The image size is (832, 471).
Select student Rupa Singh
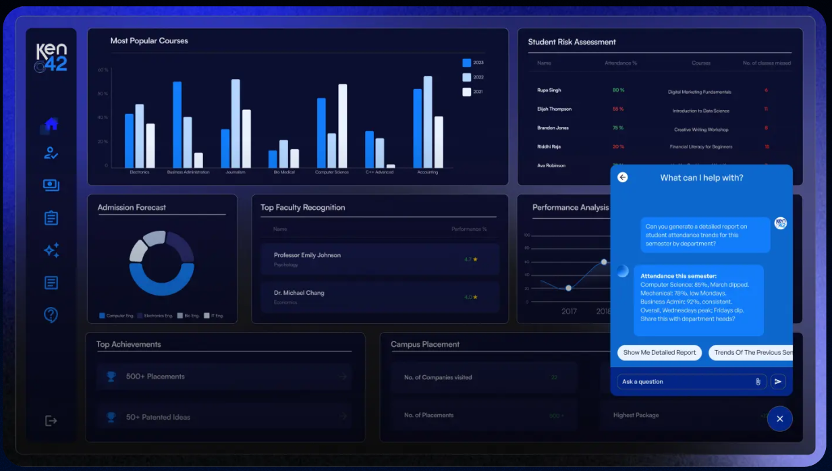point(549,90)
